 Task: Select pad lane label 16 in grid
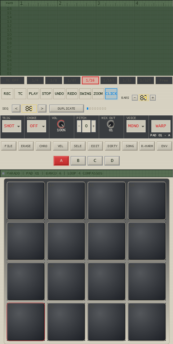(x=9, y=9)
